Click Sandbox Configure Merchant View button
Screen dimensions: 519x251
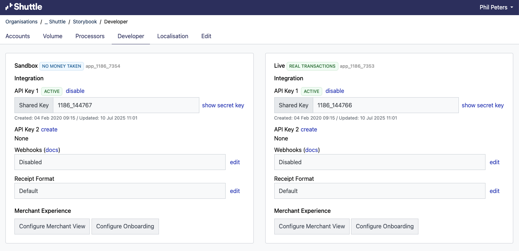point(52,227)
